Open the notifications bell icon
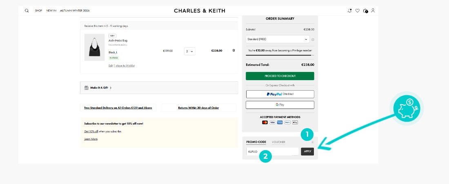The image size is (449, 184). 349,11
